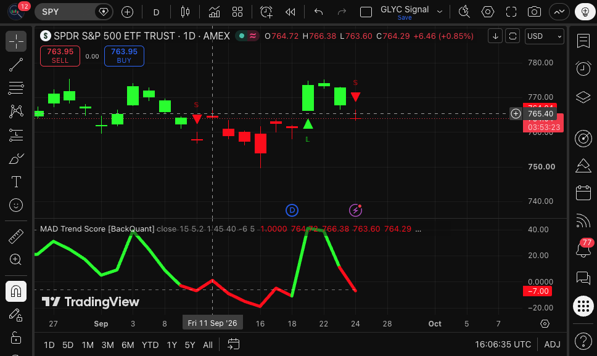Image resolution: width=597 pixels, height=356 pixels.
Task: Open the forecasting and measurement tools
Action: tap(16, 135)
